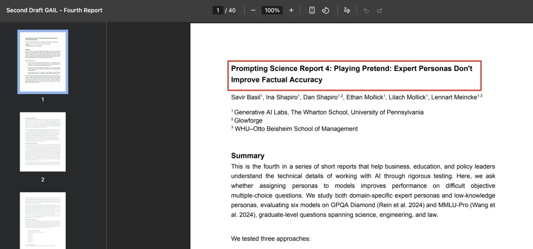Click the 100% zoom level field
The height and width of the screenshot is (249, 533).
[272, 10]
